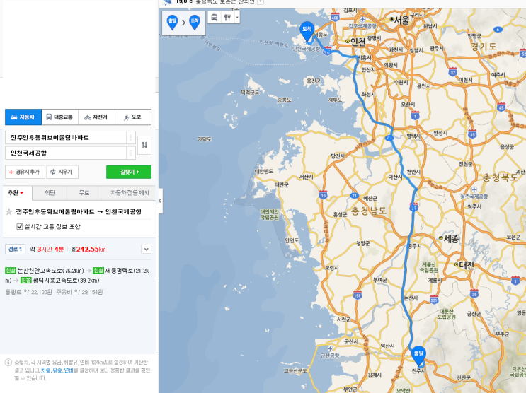The image size is (526, 393).
Task: Click the fork and knife restaurant icon
Action: pos(227,18)
